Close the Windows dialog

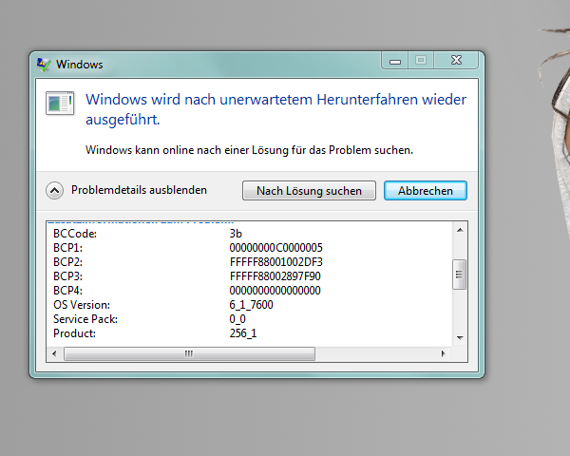click(456, 61)
